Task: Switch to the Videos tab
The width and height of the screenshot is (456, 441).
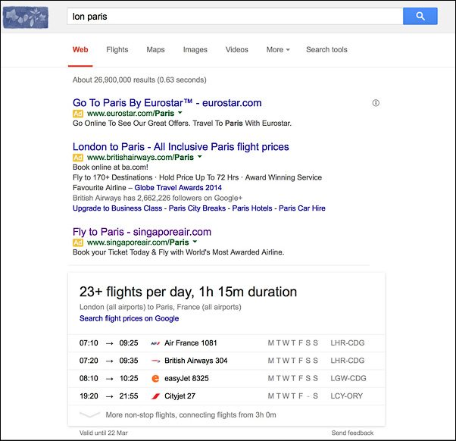Action: coord(237,50)
